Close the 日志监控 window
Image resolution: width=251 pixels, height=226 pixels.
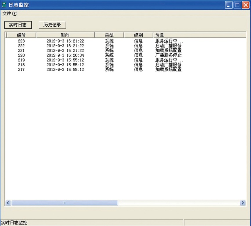point(245,5)
